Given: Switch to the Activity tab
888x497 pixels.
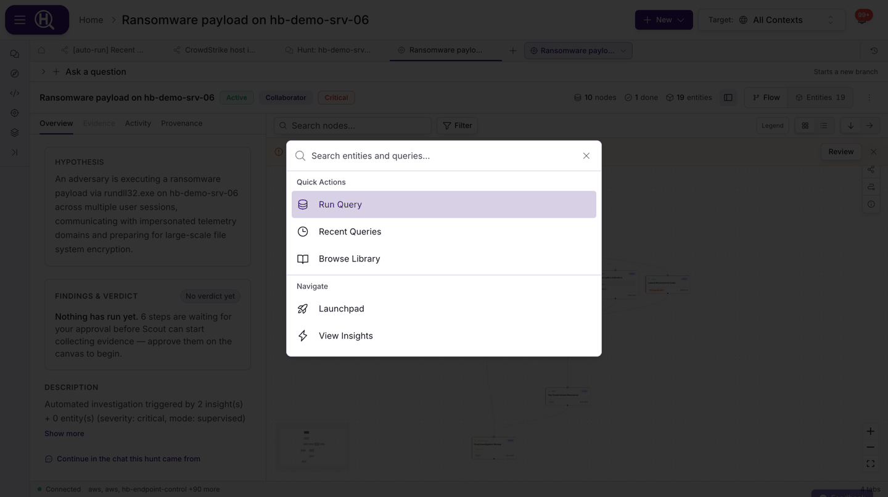Looking at the screenshot, I should click(x=138, y=123).
